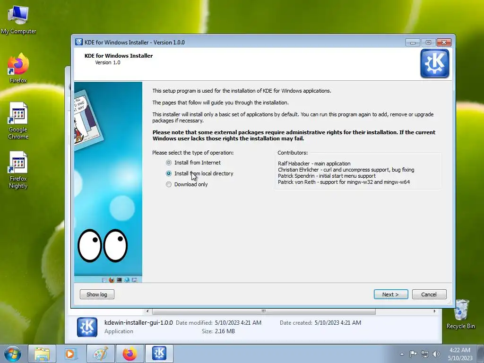Click the KDE logo in installer header
484x363 pixels.
click(435, 63)
